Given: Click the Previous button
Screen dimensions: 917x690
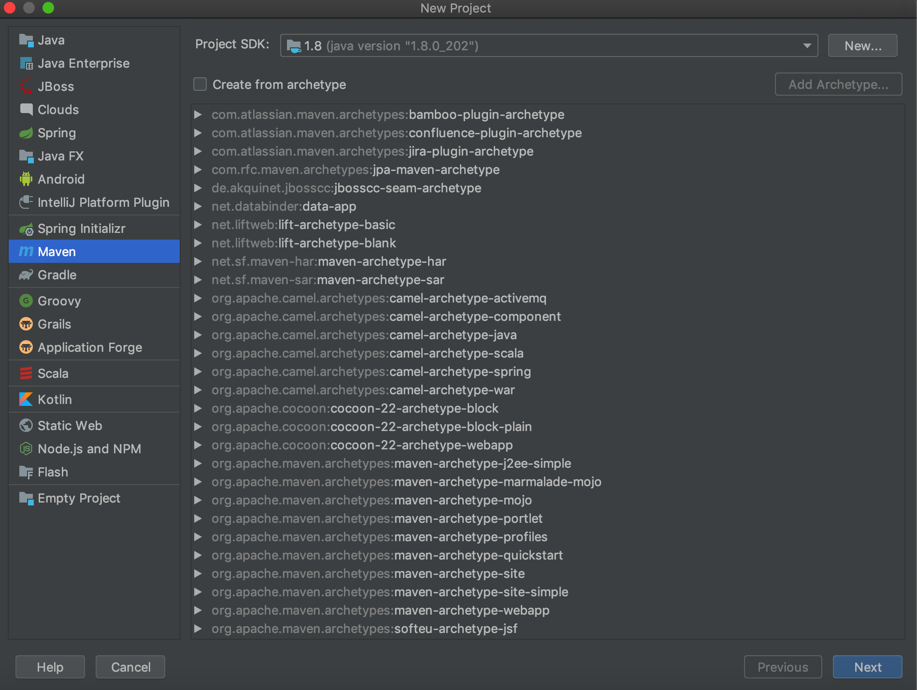Looking at the screenshot, I should [x=783, y=667].
